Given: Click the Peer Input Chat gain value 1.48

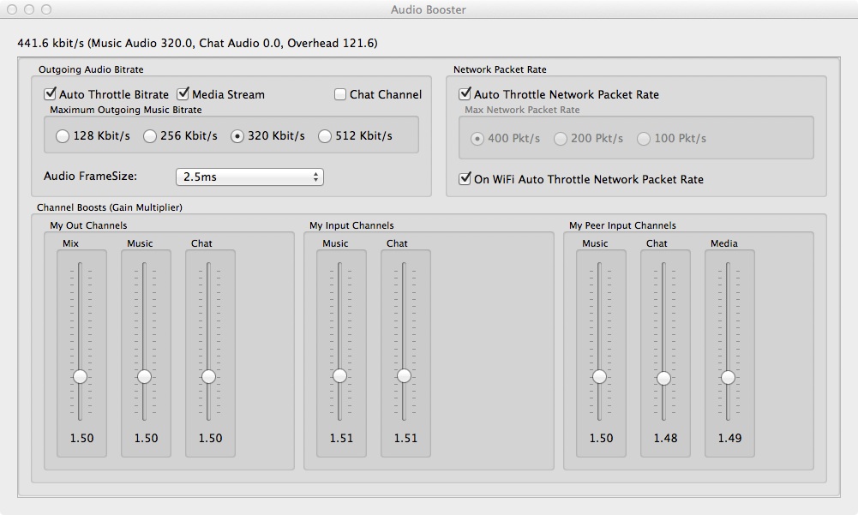Looking at the screenshot, I should pos(665,439).
